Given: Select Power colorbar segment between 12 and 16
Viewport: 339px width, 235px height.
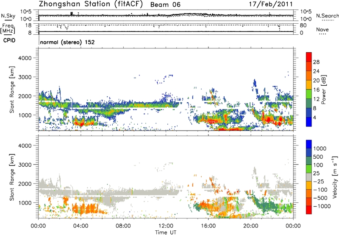Looking at the screenshot, I should tap(309, 94).
